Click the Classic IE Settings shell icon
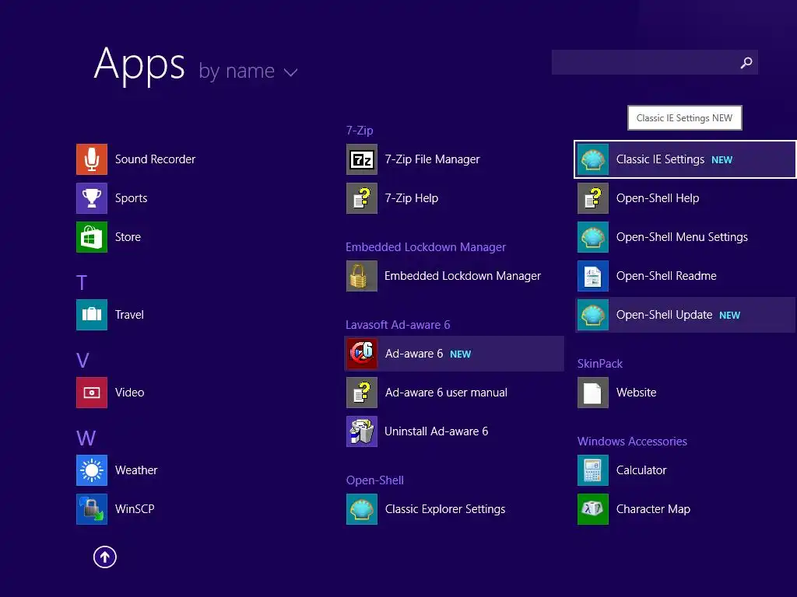 pyautogui.click(x=592, y=159)
